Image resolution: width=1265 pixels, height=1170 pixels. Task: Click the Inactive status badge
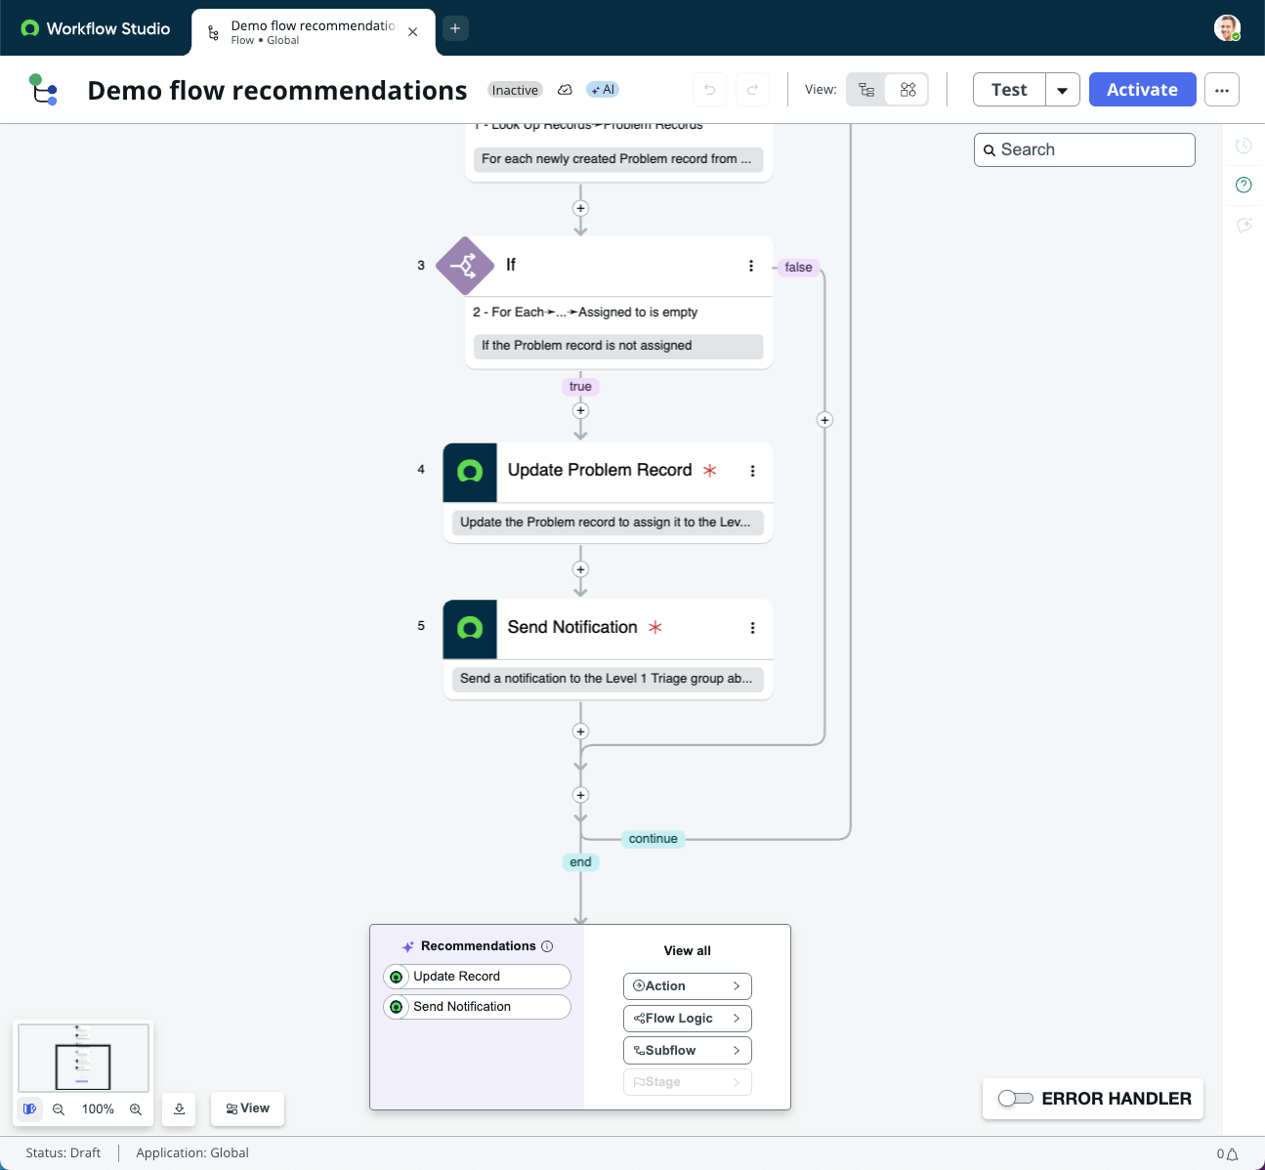[x=515, y=90]
